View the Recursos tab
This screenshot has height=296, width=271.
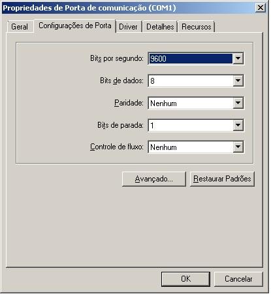(197, 27)
